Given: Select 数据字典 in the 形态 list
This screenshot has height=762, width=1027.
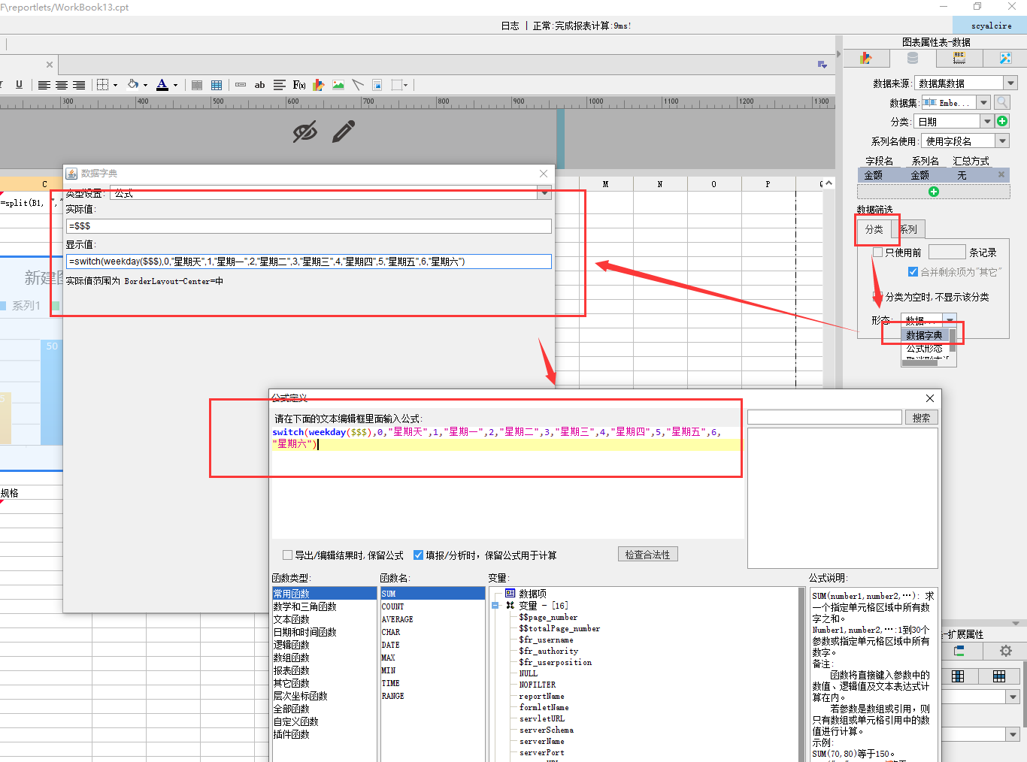Looking at the screenshot, I should 924,335.
